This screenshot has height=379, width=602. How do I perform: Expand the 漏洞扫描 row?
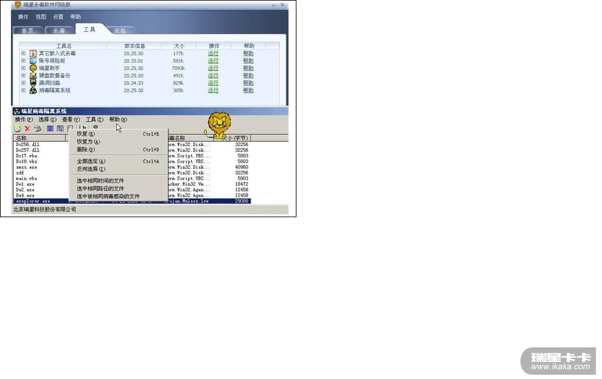[23, 83]
